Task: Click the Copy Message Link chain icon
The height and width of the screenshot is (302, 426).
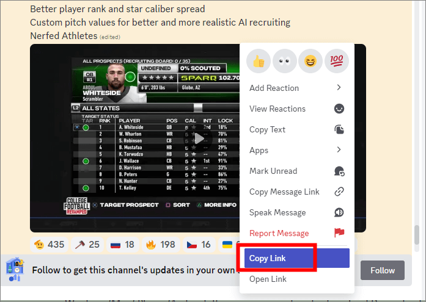Action: point(339,192)
